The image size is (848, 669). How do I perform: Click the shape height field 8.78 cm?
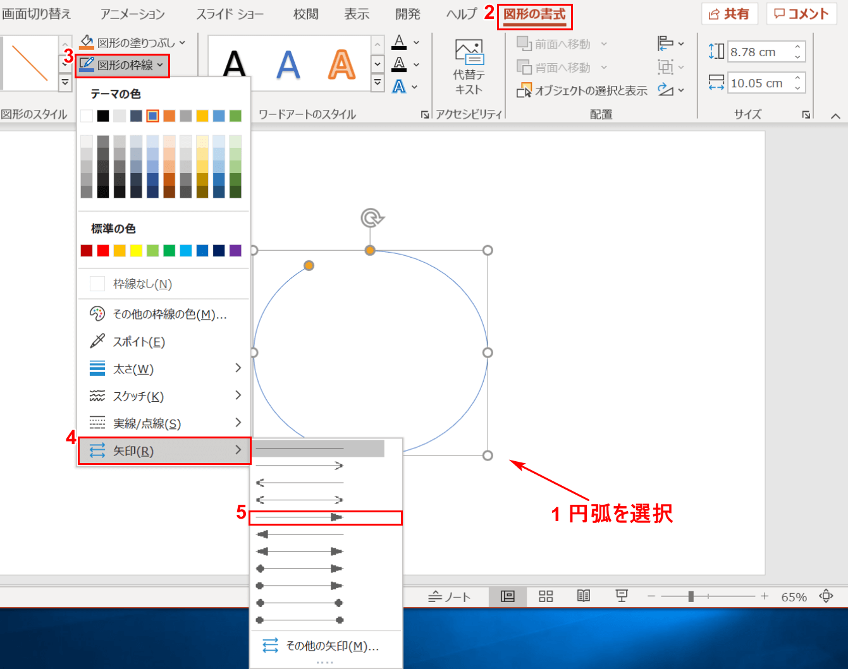pos(759,52)
